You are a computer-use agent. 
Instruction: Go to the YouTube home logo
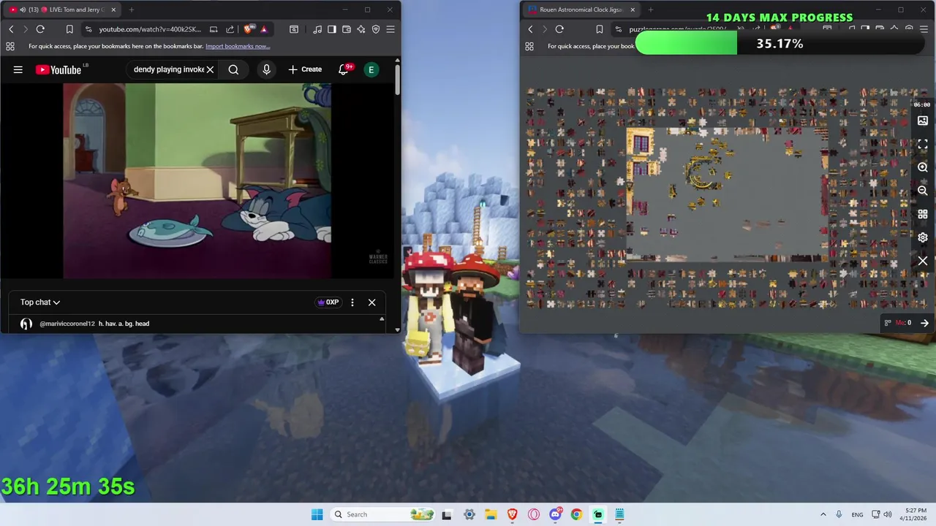click(58, 69)
